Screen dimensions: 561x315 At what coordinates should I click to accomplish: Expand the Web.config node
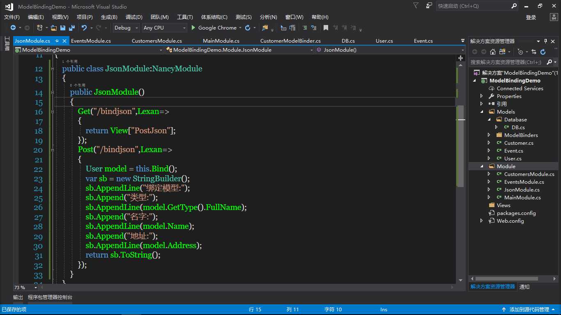481,221
